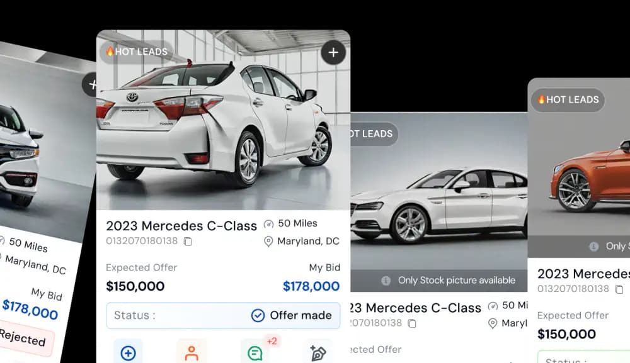Open the green chat icon with +2 badge
Screen dimensions: 630x363
point(255,353)
